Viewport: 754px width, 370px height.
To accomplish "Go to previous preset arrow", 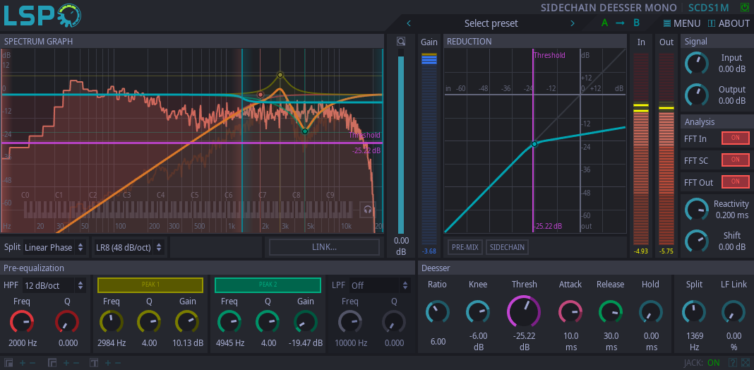I will coord(409,23).
